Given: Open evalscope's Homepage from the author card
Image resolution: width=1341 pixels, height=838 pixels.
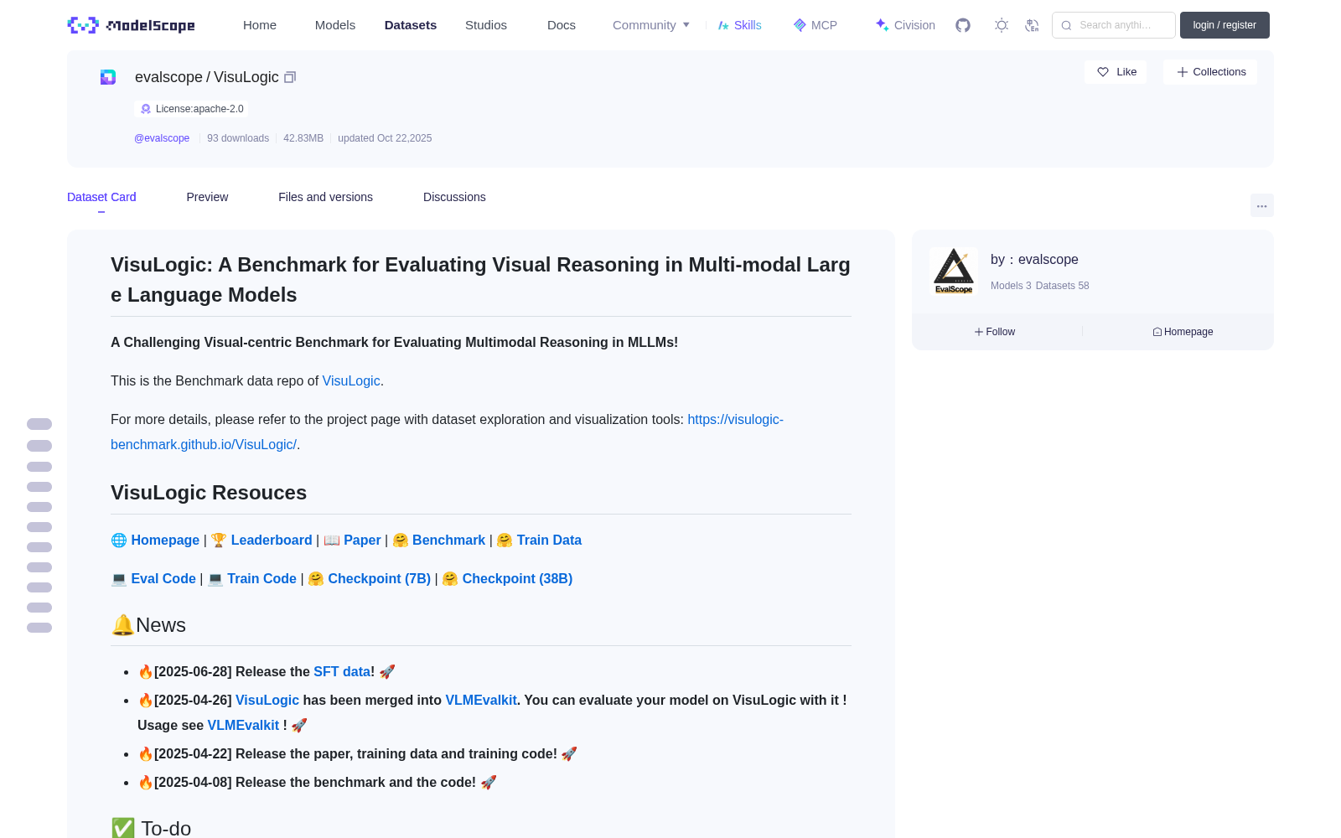Looking at the screenshot, I should click(1183, 332).
